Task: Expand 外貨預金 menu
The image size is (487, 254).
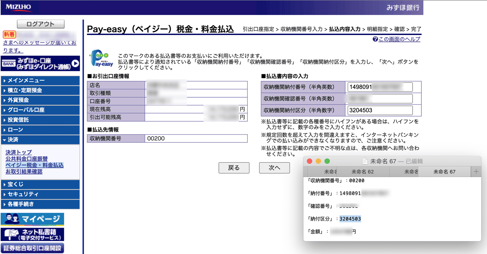Action: (40, 100)
